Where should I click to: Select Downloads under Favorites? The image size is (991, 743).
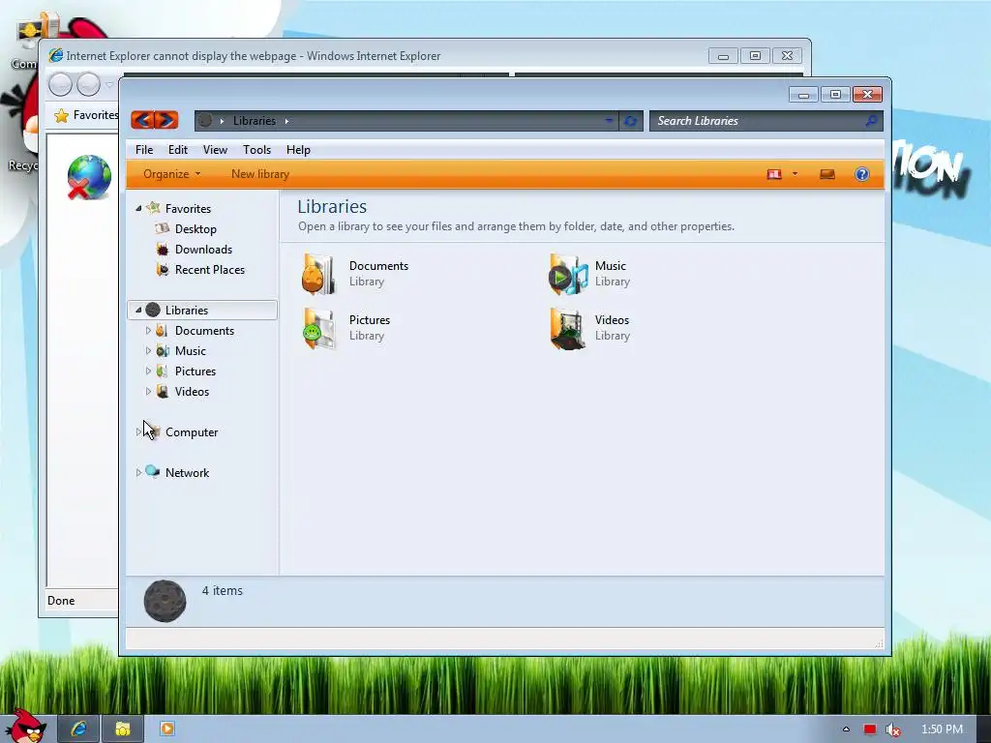[203, 249]
